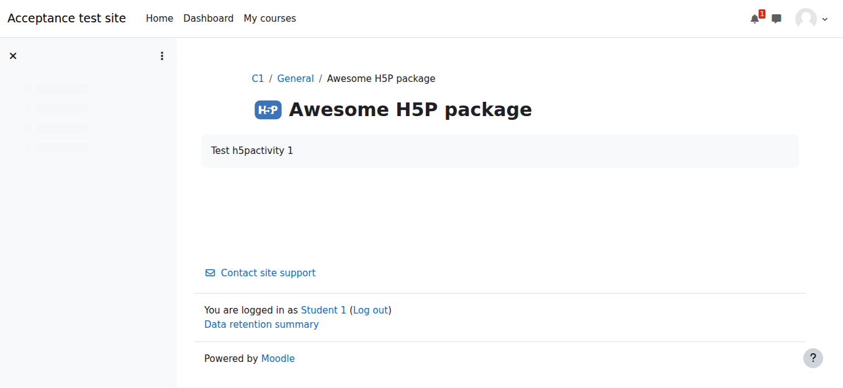Visit the Moodle link in footer
This screenshot has height=388, width=843.
click(x=278, y=359)
